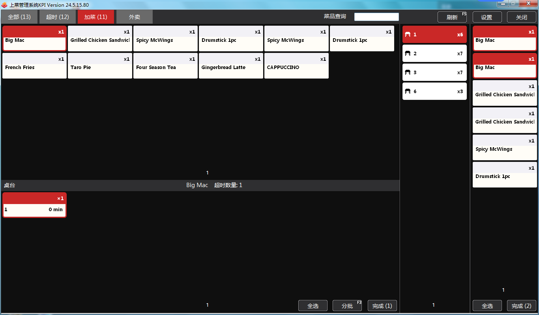
Task: Click 完成 (2) in the right panel
Action: pyautogui.click(x=521, y=306)
